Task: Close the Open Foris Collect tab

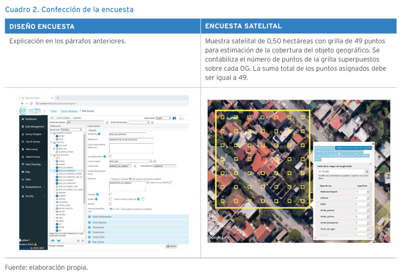Action: [x=52, y=98]
